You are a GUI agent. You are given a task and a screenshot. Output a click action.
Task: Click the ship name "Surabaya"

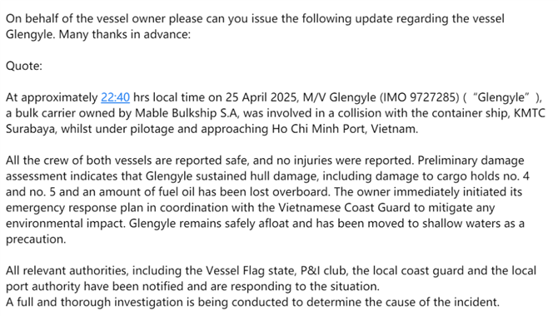point(31,129)
